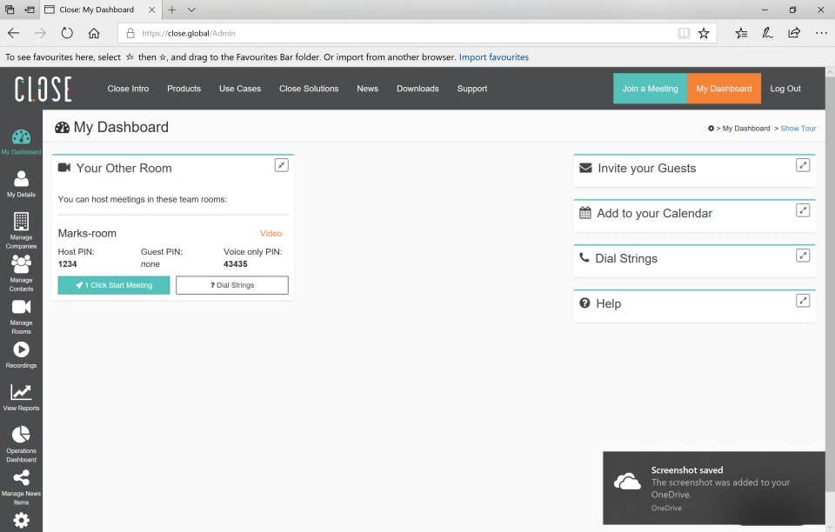Click the orange My Dashboard button

[724, 89]
